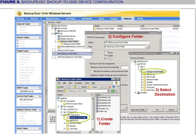Collapse the Robotic Library Tasks panel
This screenshot has width=196, height=135.
click(x=40, y=110)
